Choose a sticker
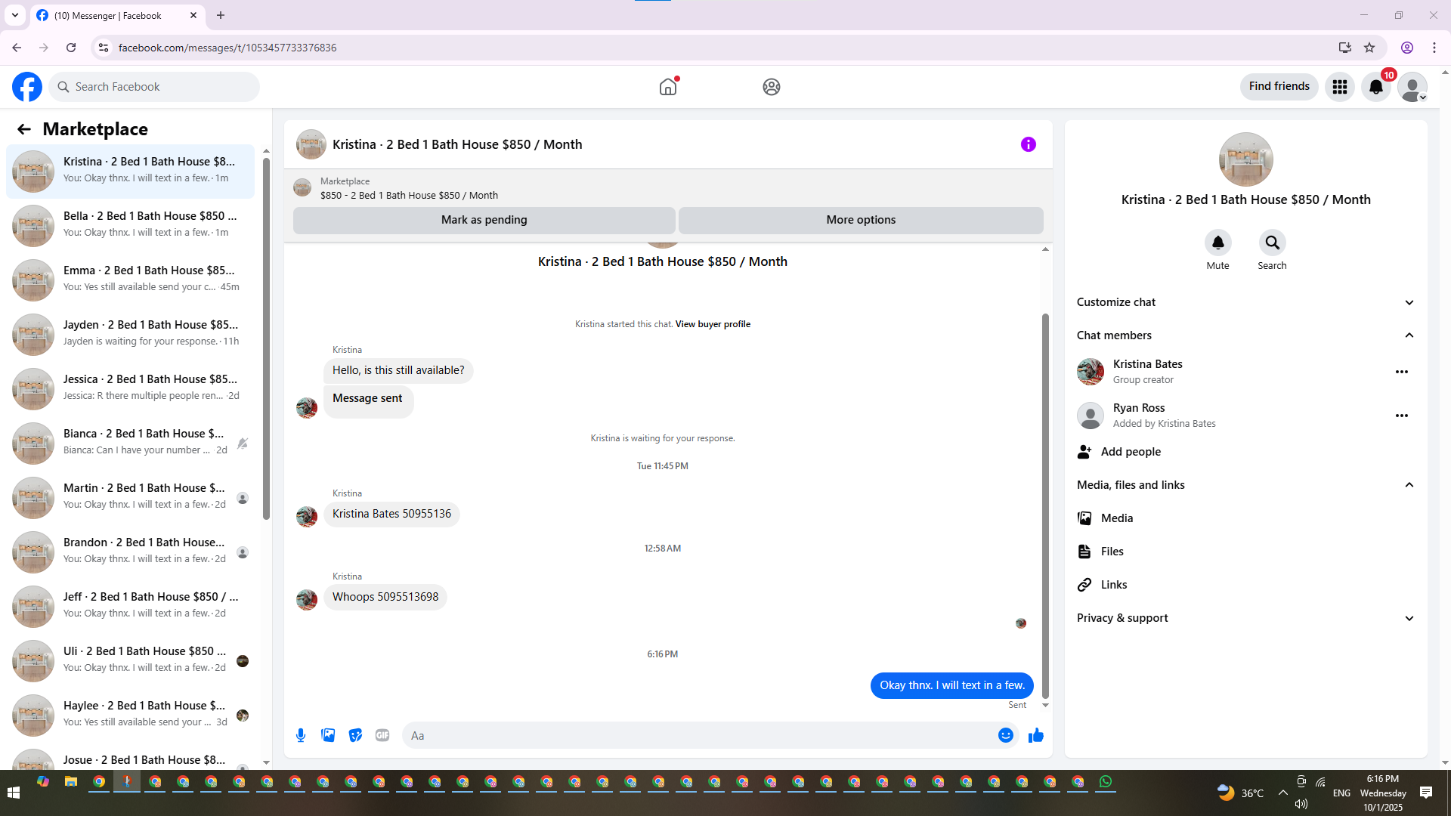This screenshot has height=816, width=1451. 355,735
